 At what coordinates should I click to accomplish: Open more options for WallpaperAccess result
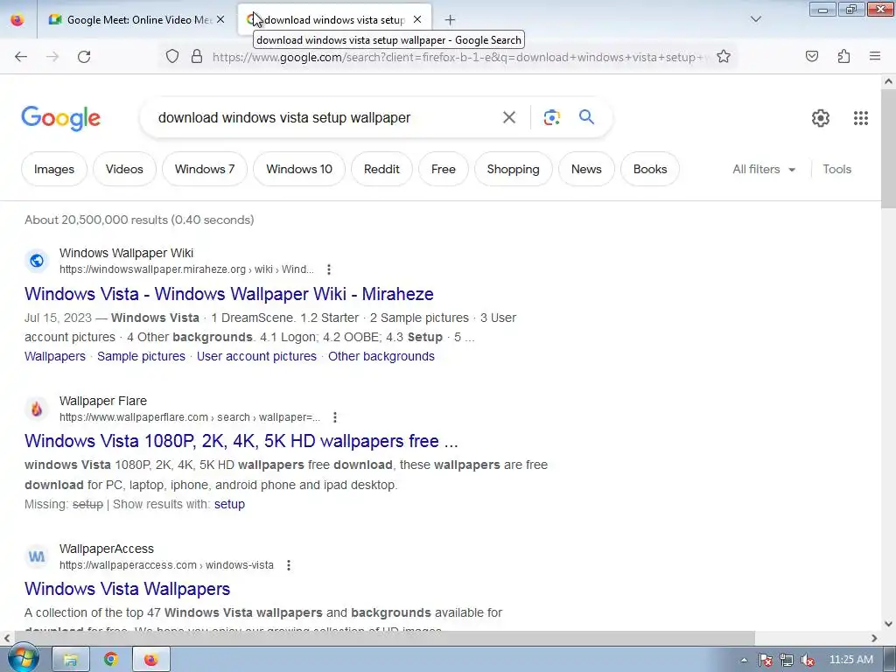(289, 565)
